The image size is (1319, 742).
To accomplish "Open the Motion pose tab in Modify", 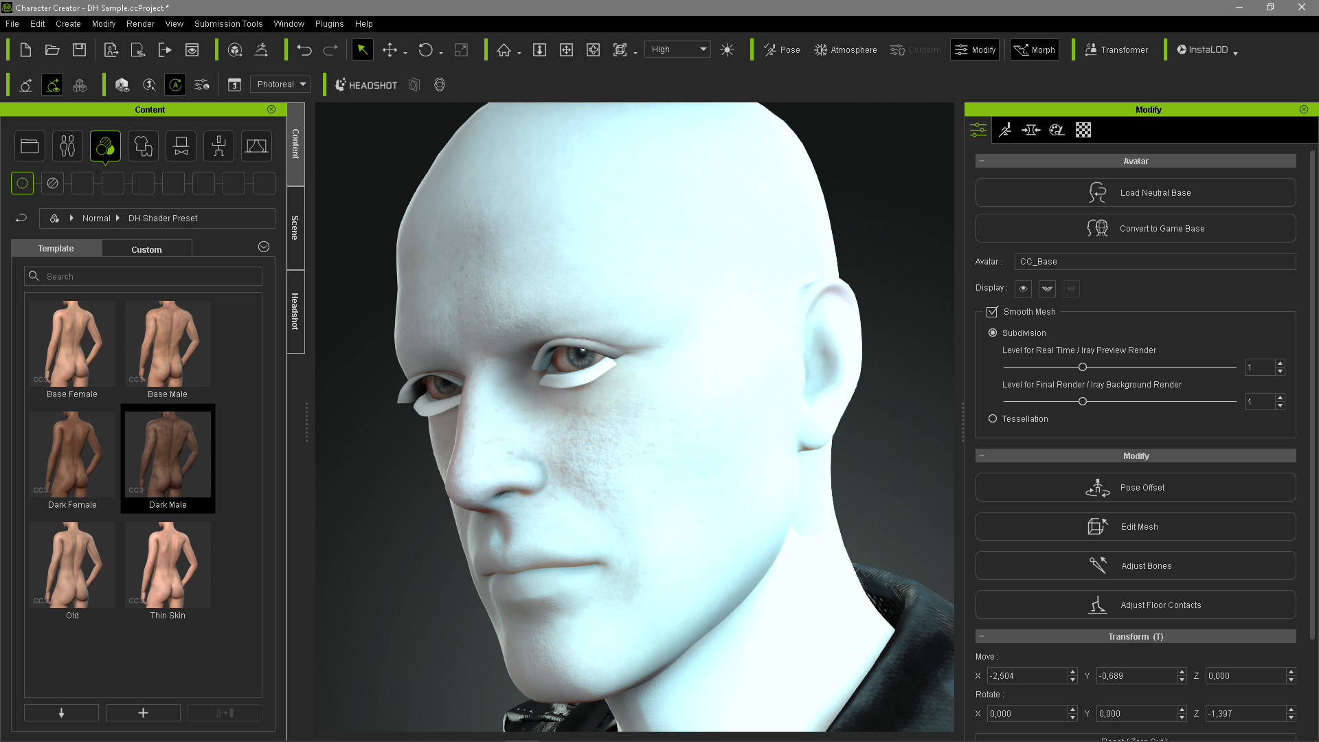I will tap(1005, 130).
